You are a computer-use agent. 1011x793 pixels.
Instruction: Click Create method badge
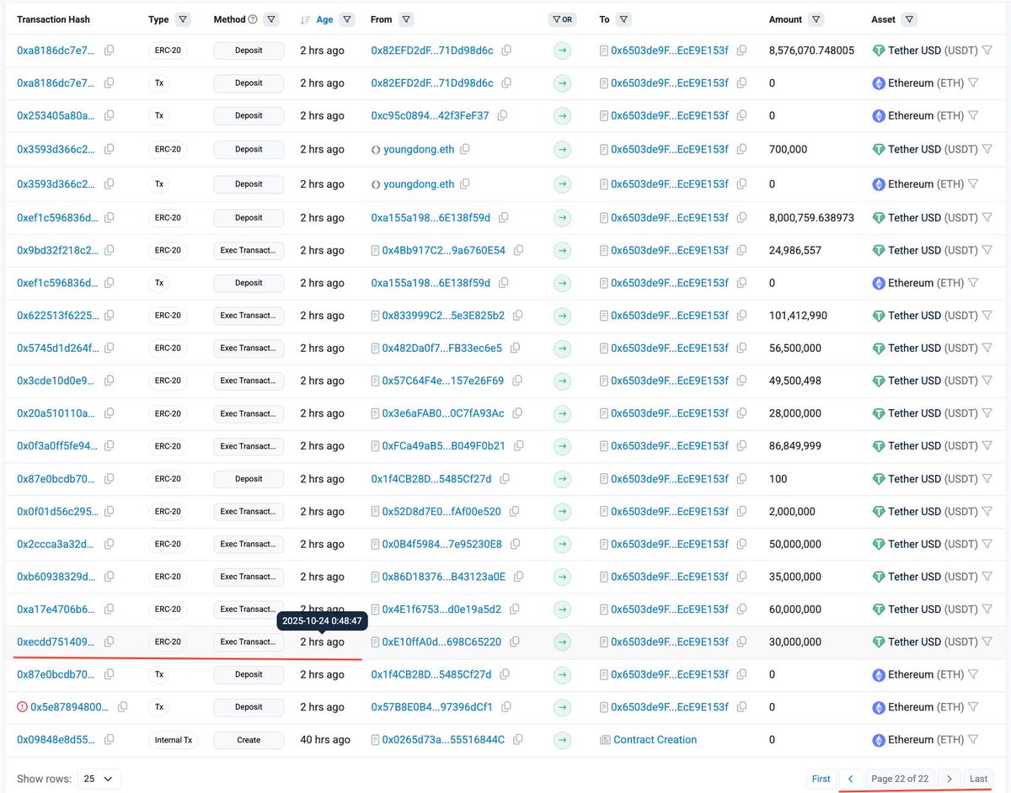click(x=249, y=740)
